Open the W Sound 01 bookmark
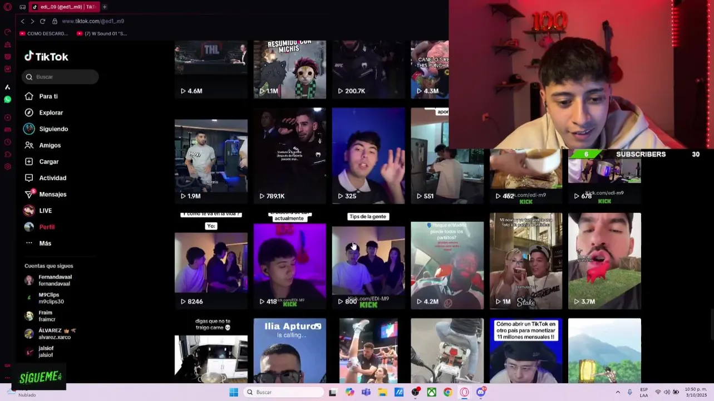The image size is (714, 401). tap(102, 33)
